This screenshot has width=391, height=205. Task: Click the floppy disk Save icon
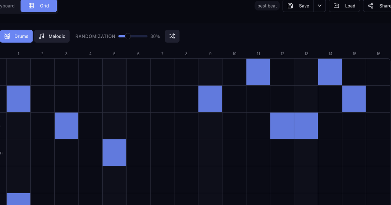pyautogui.click(x=290, y=6)
